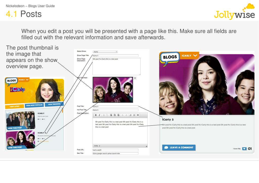Click Paste from Word icon
Viewport: 259px width, 183px height.
[118, 115]
